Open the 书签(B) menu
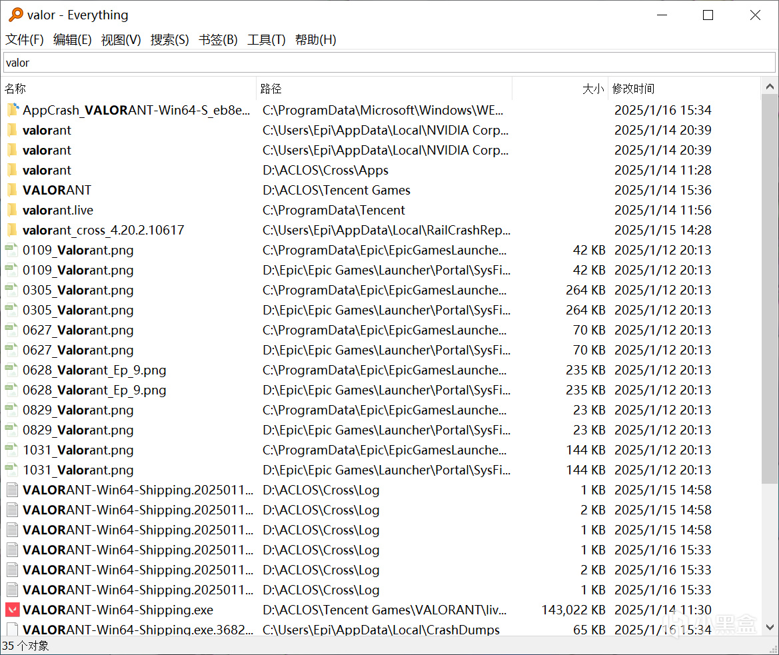 coord(218,40)
